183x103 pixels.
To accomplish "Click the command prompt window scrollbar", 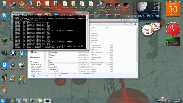I will tap(87, 32).
